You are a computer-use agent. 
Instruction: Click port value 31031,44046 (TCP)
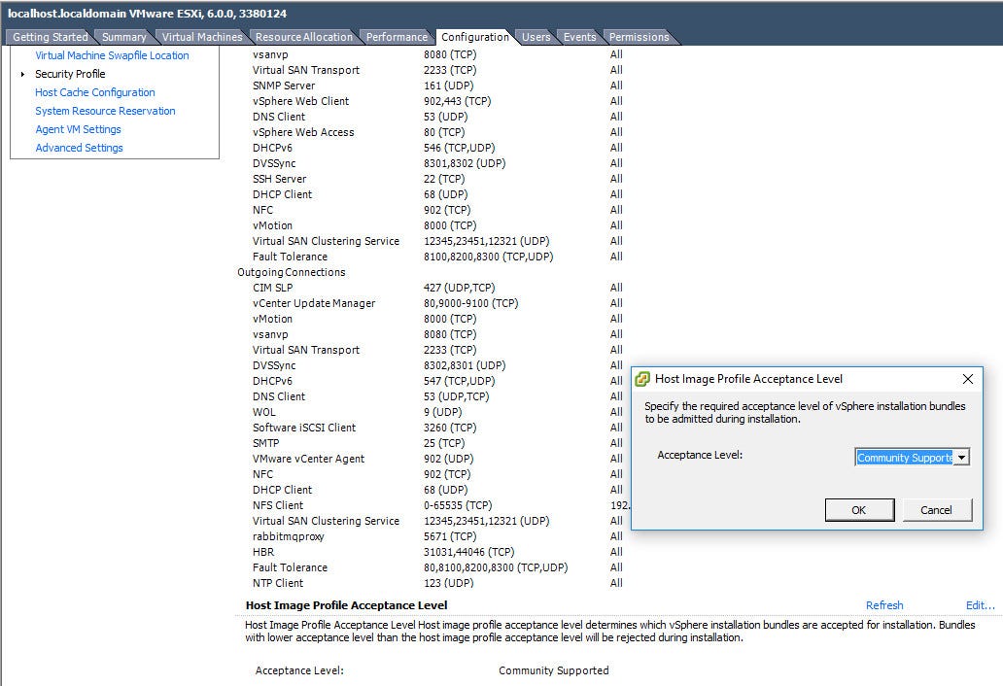click(468, 552)
